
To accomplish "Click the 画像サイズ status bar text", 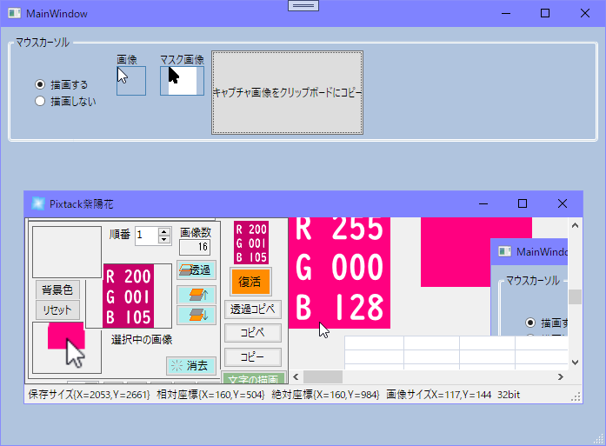I will (439, 395).
